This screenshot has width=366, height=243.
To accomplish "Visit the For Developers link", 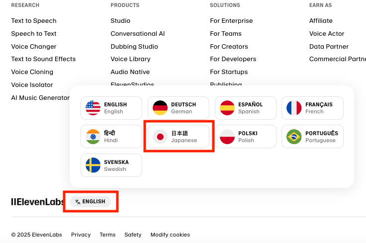I will point(233,59).
